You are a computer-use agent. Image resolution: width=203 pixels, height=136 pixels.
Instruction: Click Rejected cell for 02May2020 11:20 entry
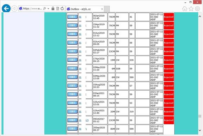tap(169, 69)
